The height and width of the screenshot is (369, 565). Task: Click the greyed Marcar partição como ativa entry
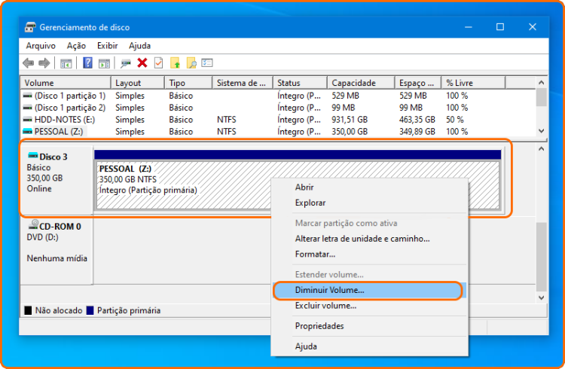click(x=370, y=223)
